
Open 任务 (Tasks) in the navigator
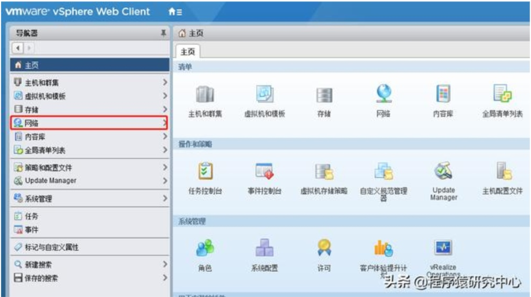[90, 216]
